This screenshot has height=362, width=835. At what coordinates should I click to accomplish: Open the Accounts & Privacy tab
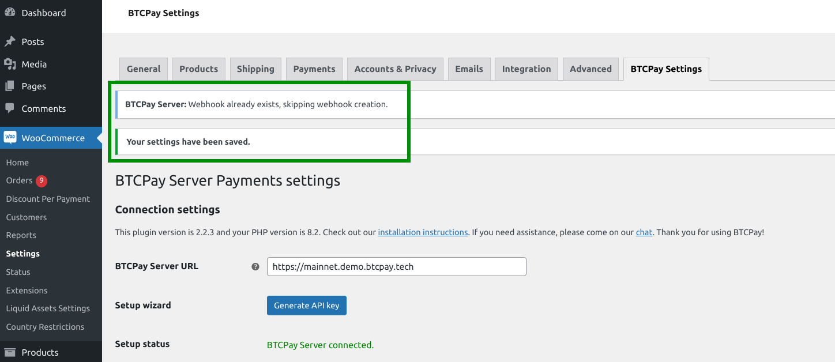pos(394,69)
